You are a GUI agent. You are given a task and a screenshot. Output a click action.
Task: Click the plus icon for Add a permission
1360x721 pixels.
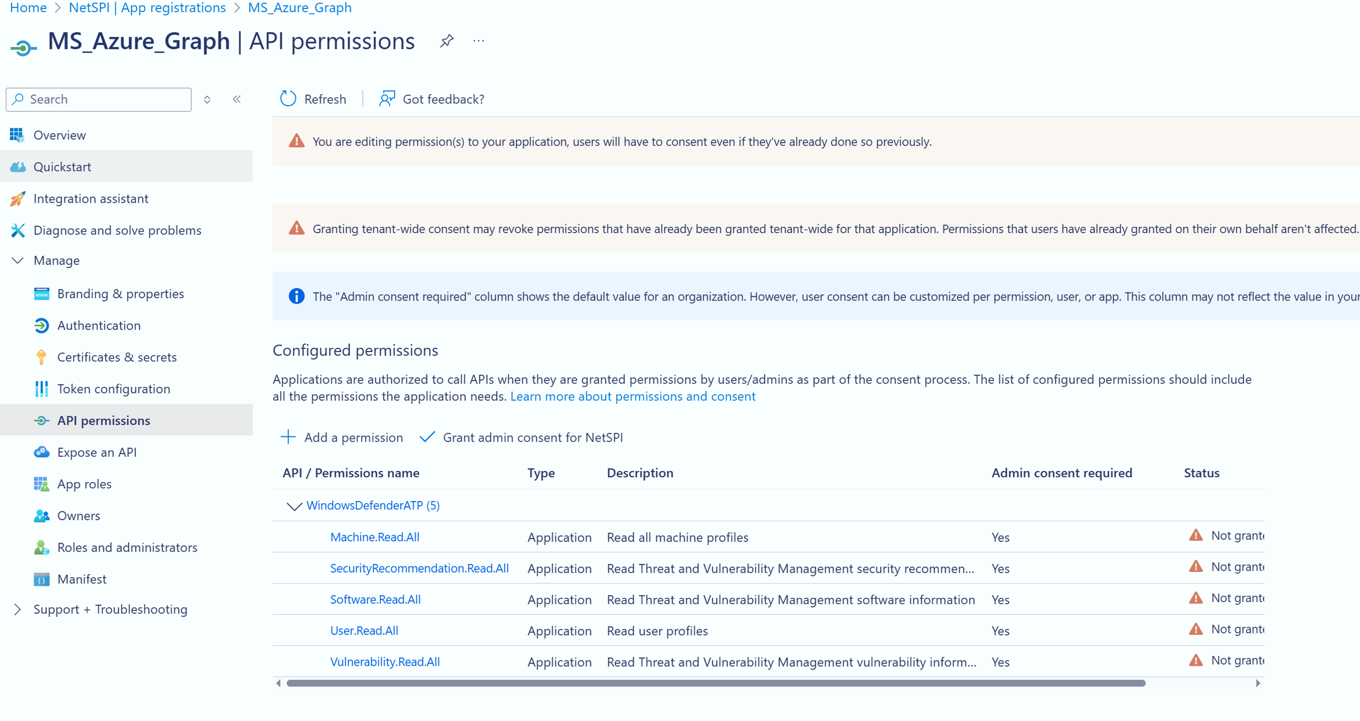tap(288, 437)
